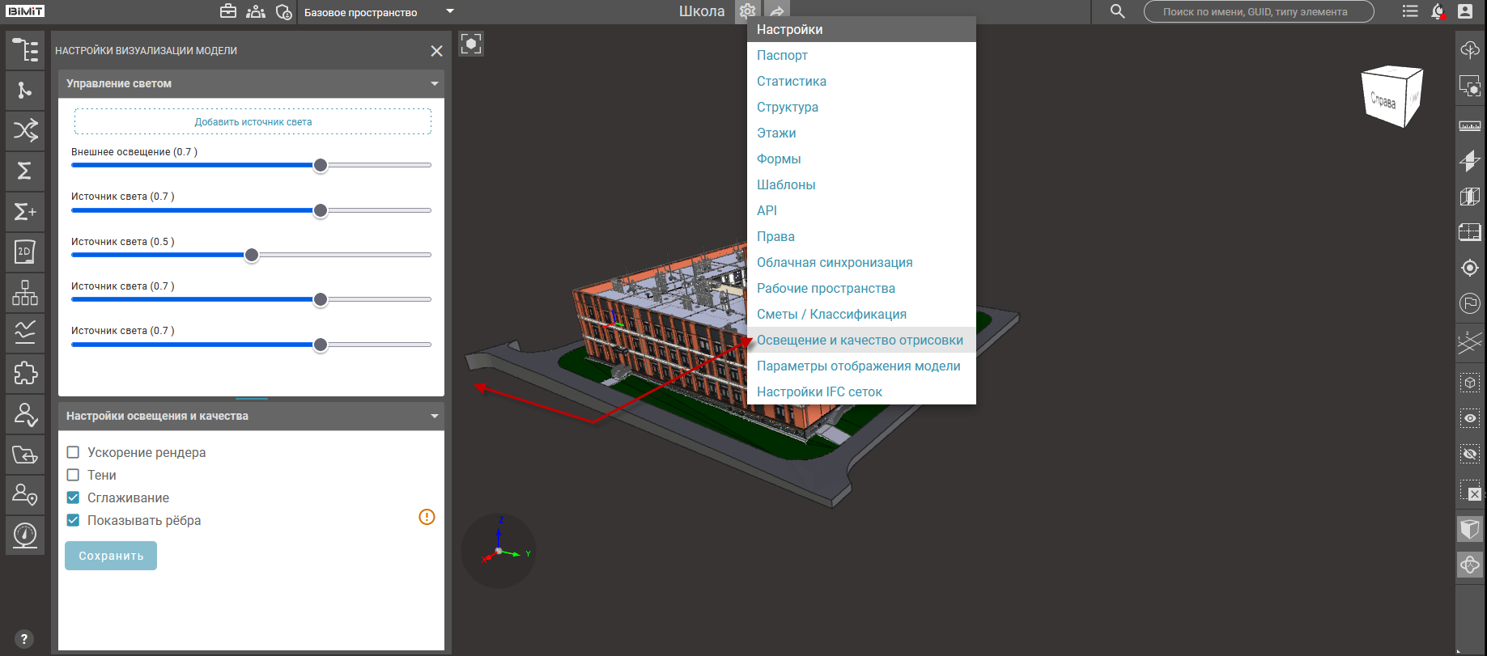1487x656 pixels.
Task: Enable the Ускорение рендера checkbox
Action: click(73, 452)
